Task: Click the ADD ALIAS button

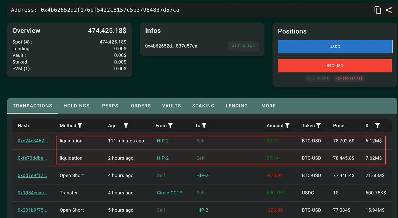Action: pyautogui.click(x=243, y=46)
